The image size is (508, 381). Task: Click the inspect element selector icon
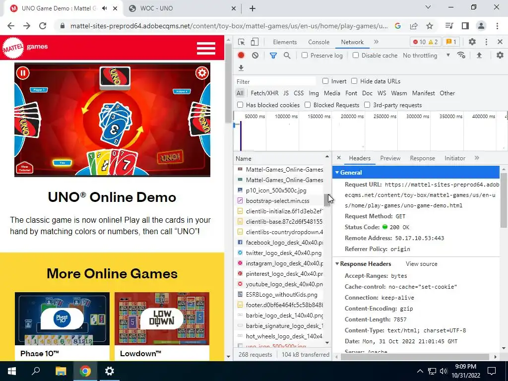(x=241, y=42)
